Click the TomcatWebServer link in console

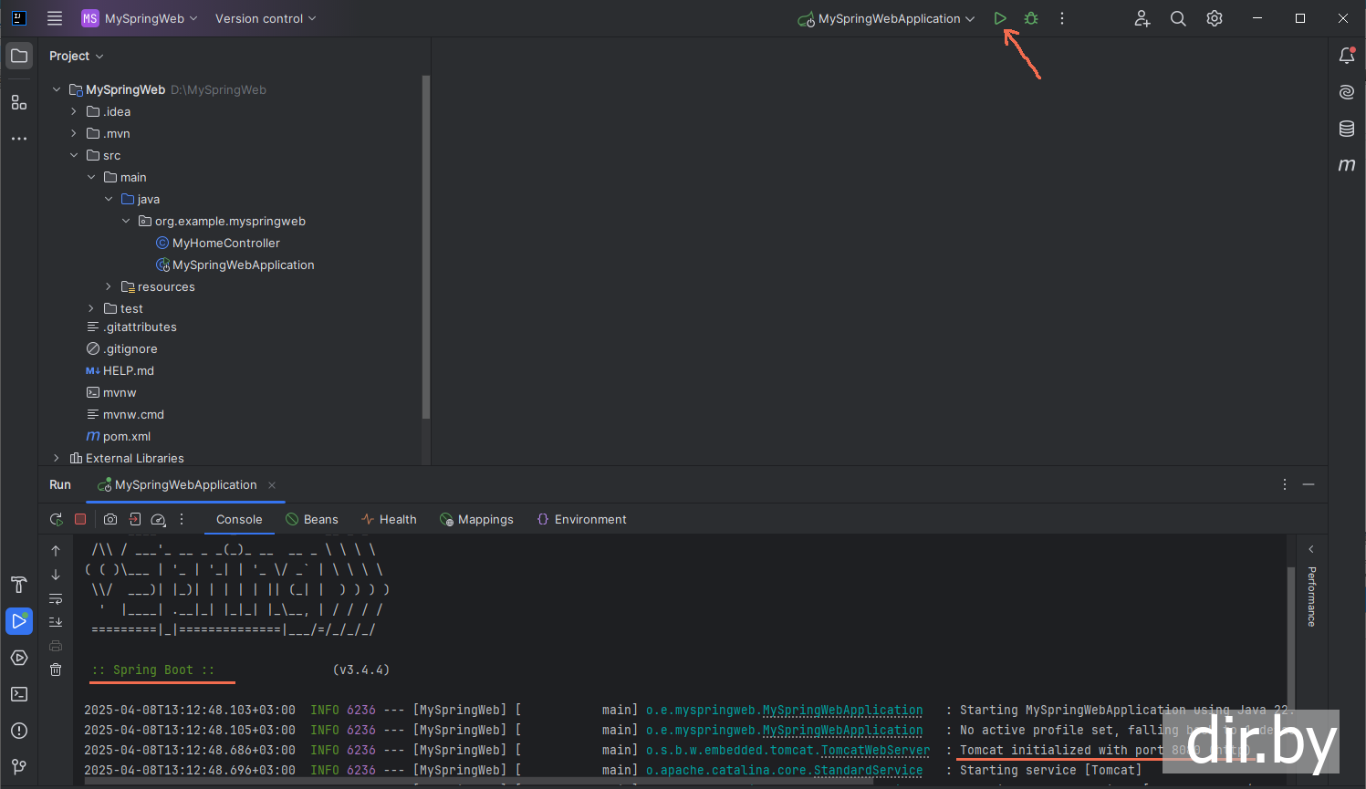point(874,750)
